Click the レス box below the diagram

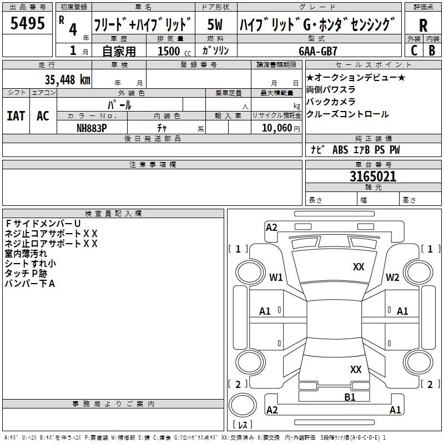(x=243, y=425)
